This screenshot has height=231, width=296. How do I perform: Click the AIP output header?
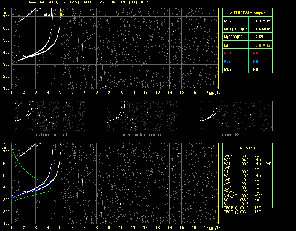(247, 148)
